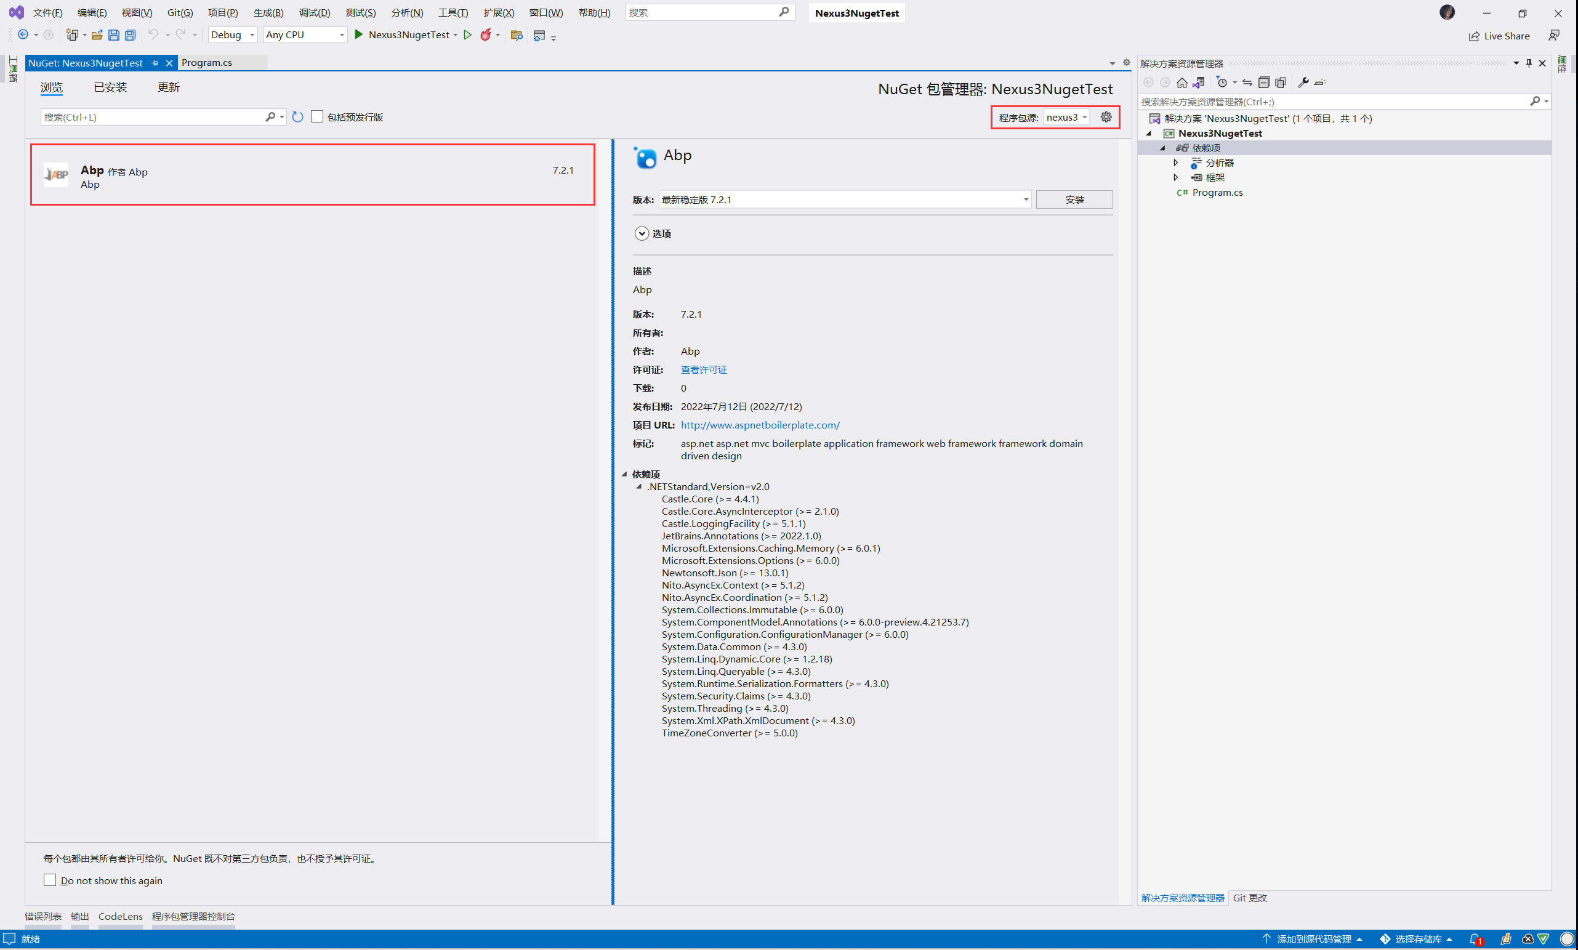Select Program.cs in Solution Explorer

click(1217, 192)
